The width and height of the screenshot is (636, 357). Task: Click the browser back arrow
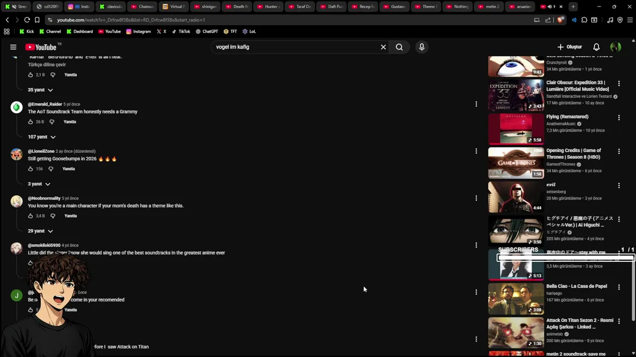[x=7, y=20]
